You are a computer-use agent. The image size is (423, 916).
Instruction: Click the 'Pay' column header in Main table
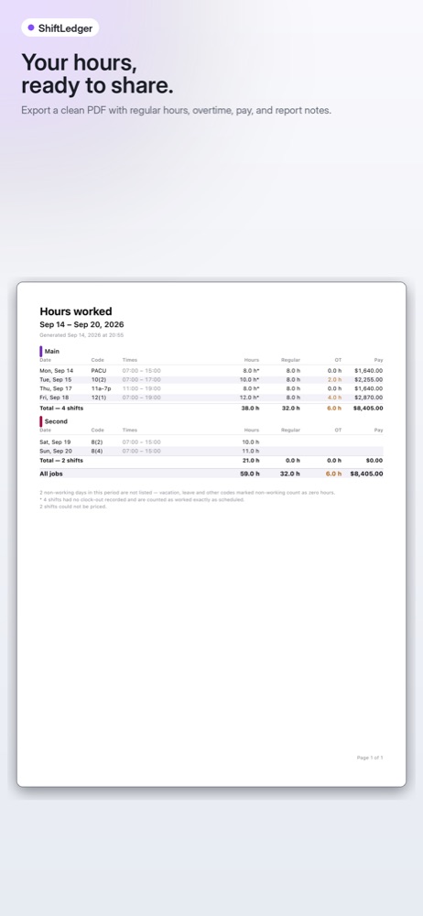point(379,360)
